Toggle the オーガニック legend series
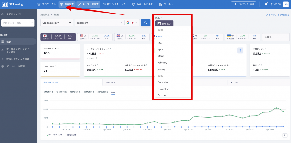291x143 pixels. click(x=54, y=135)
